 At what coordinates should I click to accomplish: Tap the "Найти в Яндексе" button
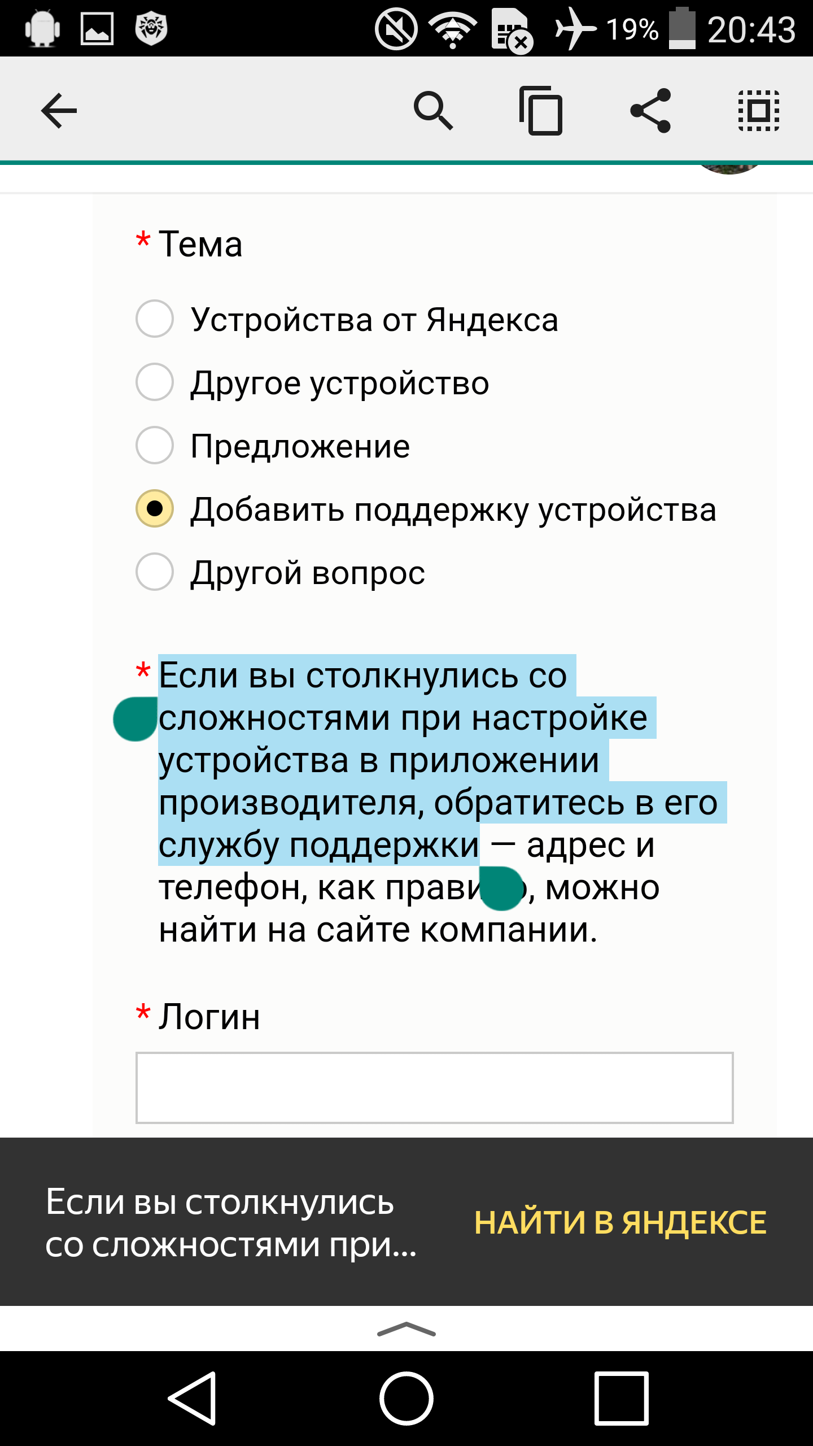[x=620, y=1223]
